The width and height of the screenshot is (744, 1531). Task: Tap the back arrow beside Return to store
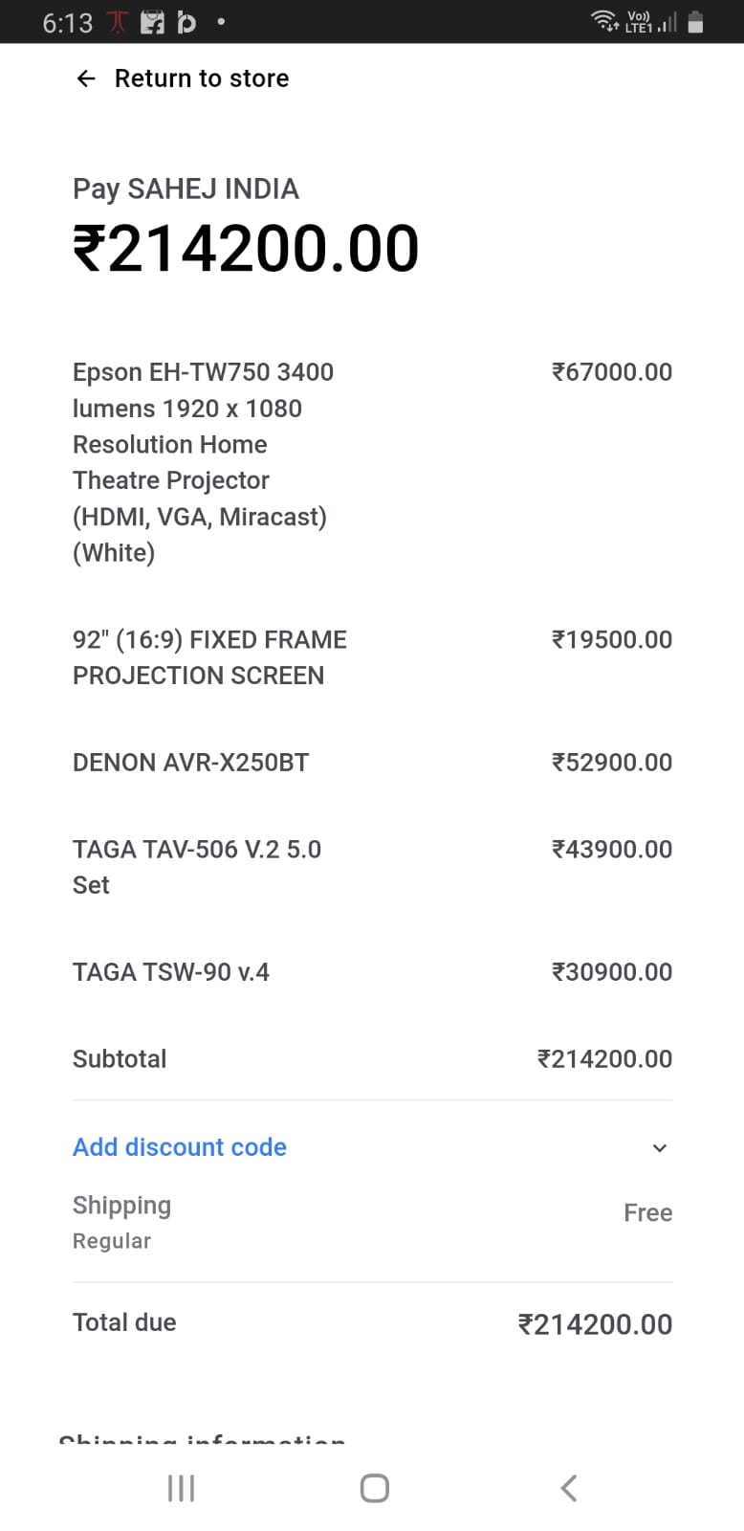point(86,78)
